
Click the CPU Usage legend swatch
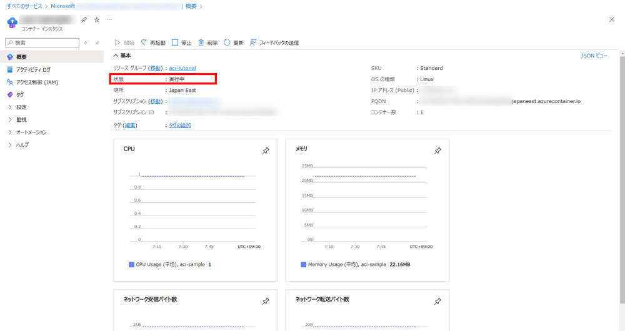coord(131,264)
